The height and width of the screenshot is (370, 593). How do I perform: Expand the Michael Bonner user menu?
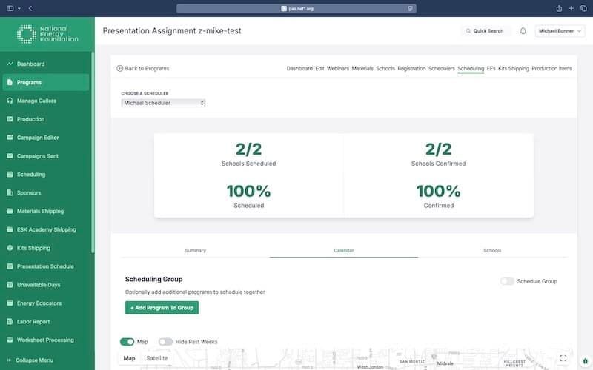click(561, 31)
